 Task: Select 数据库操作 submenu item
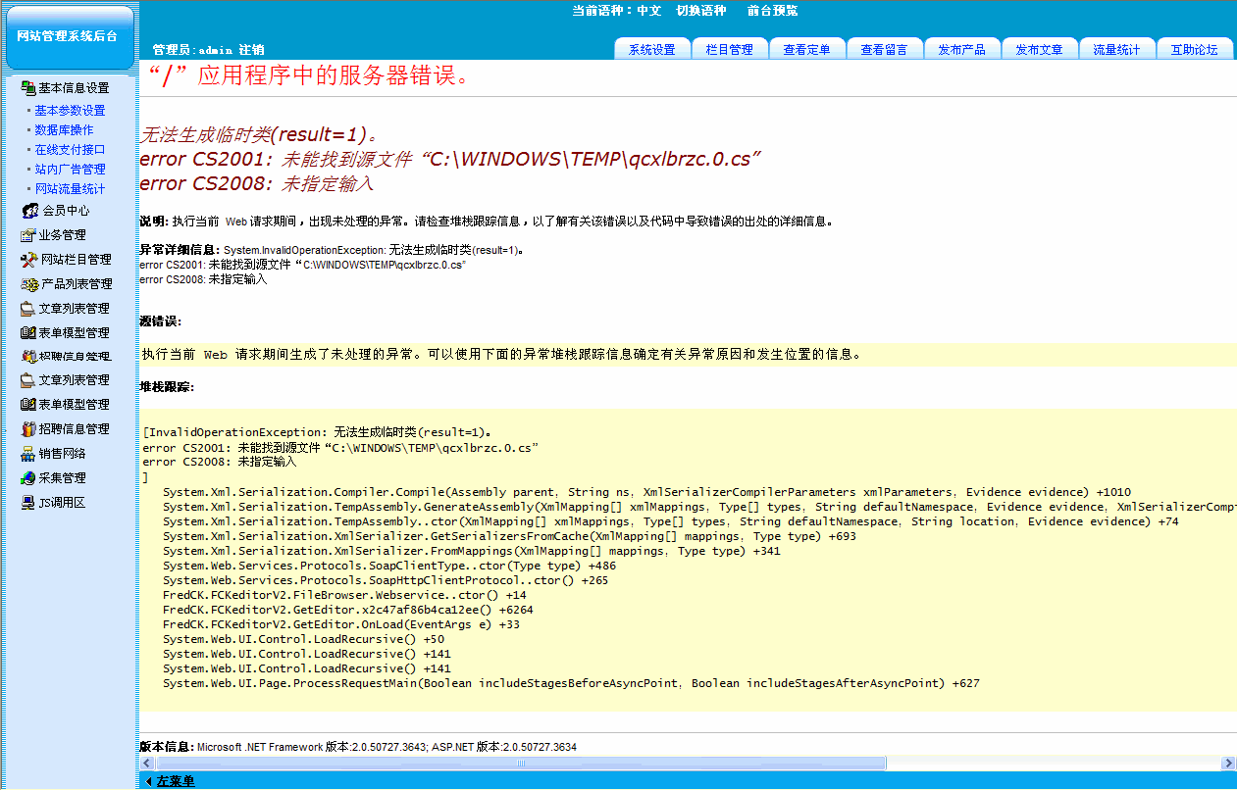[x=64, y=130]
